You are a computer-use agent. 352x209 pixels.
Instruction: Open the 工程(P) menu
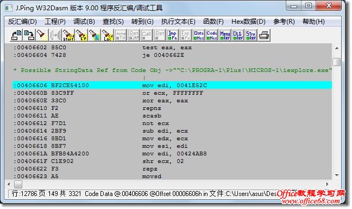pos(55,22)
